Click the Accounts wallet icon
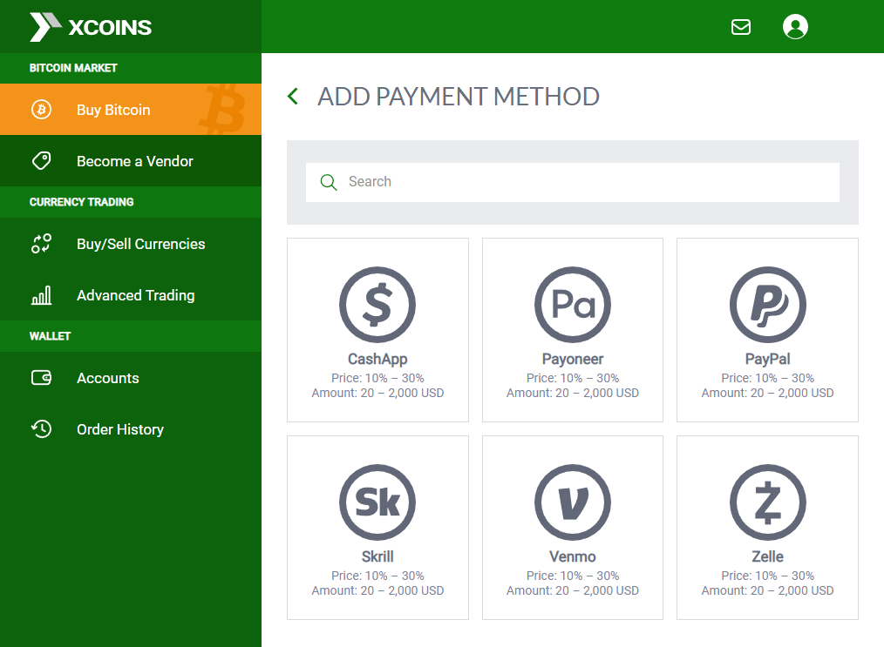This screenshot has height=647, width=884. click(41, 377)
